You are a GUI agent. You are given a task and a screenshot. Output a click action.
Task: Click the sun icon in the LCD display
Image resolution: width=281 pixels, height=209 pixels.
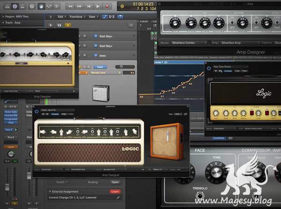[122, 6]
